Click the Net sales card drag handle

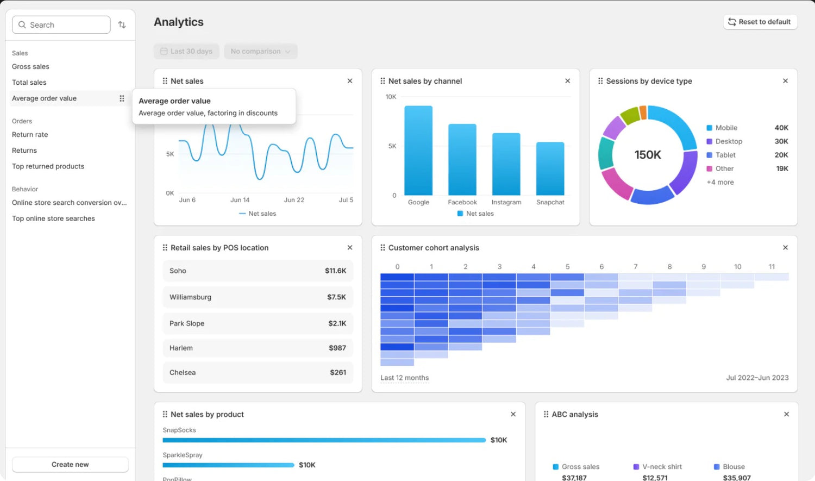165,81
